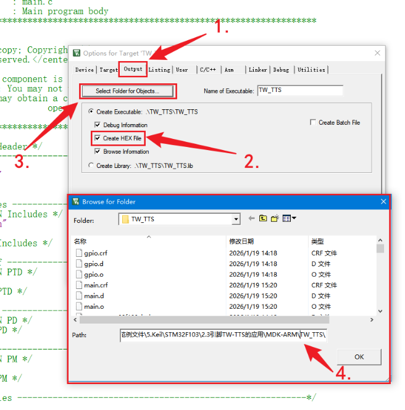Click the main.crf file icon
This screenshot has width=405, height=410.
[79, 285]
